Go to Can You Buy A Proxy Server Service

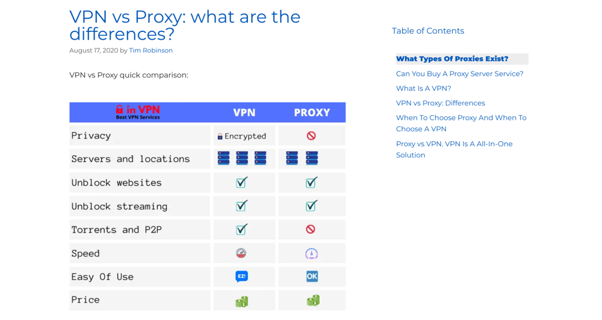click(x=459, y=74)
